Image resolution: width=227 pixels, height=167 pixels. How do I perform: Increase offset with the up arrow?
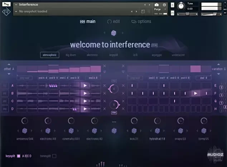pyautogui.click(x=9, y=64)
